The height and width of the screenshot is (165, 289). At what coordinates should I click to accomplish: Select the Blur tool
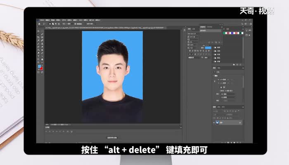click(x=42, y=50)
